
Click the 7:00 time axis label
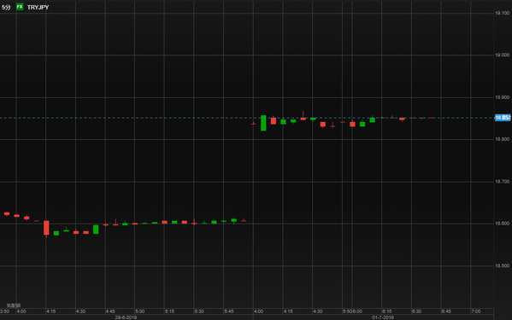tap(476, 311)
